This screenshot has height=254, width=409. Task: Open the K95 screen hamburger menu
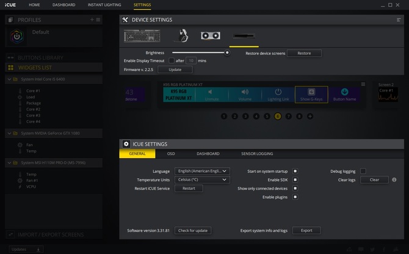tap(363, 84)
